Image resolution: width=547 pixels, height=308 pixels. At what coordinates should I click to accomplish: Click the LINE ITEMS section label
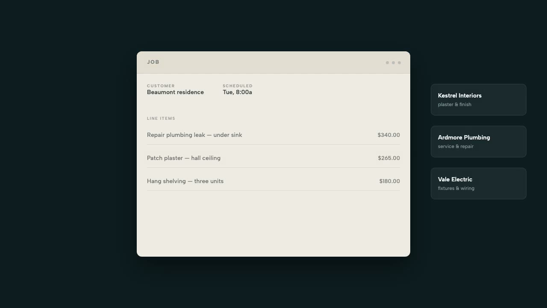pos(161,118)
